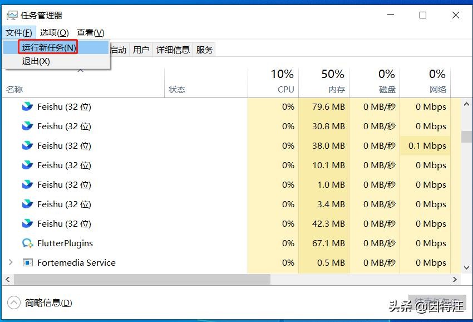Switch to the 详细信息 tab

173,50
